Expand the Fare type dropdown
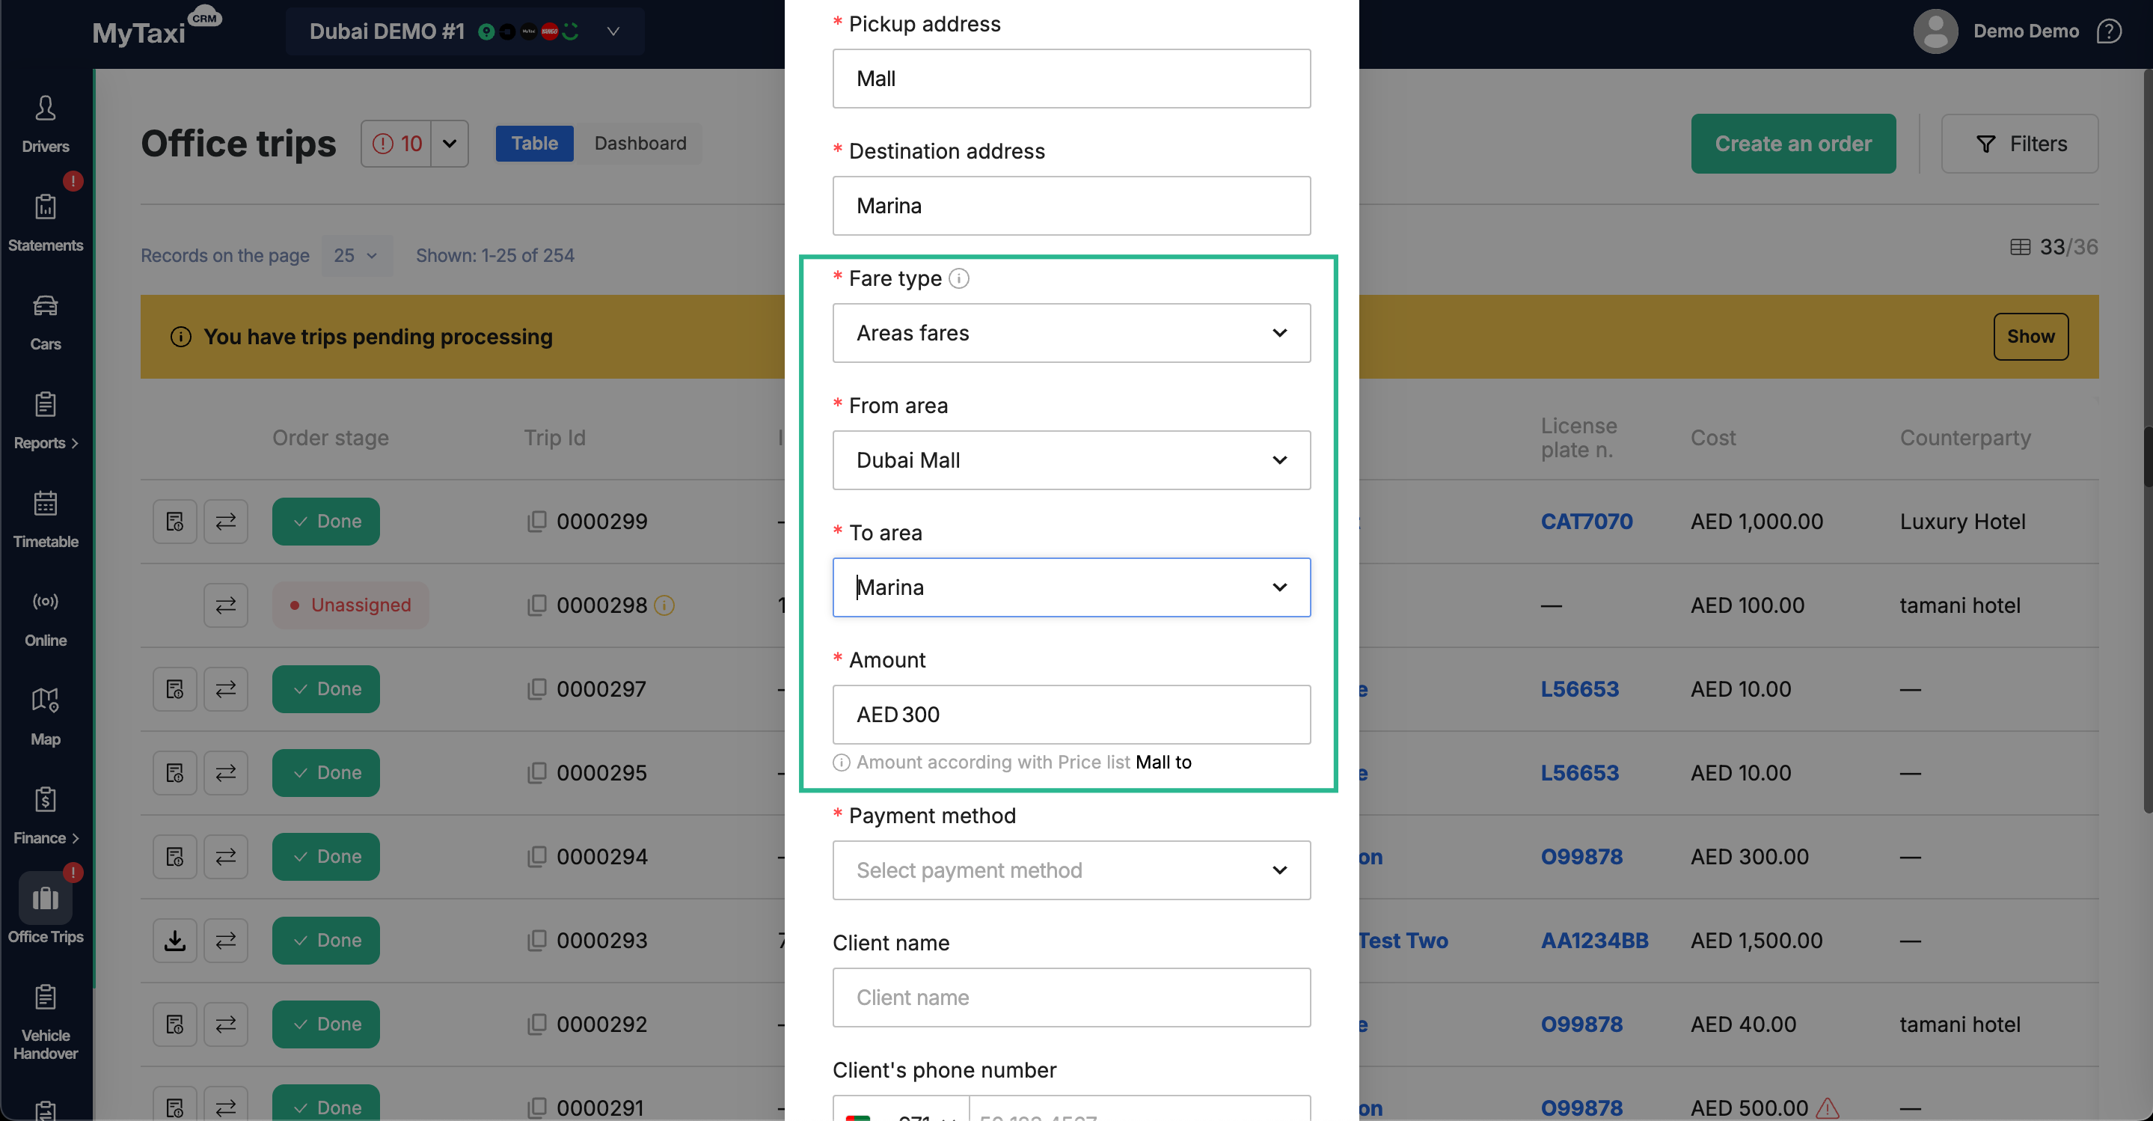This screenshot has height=1121, width=2153. (1071, 333)
